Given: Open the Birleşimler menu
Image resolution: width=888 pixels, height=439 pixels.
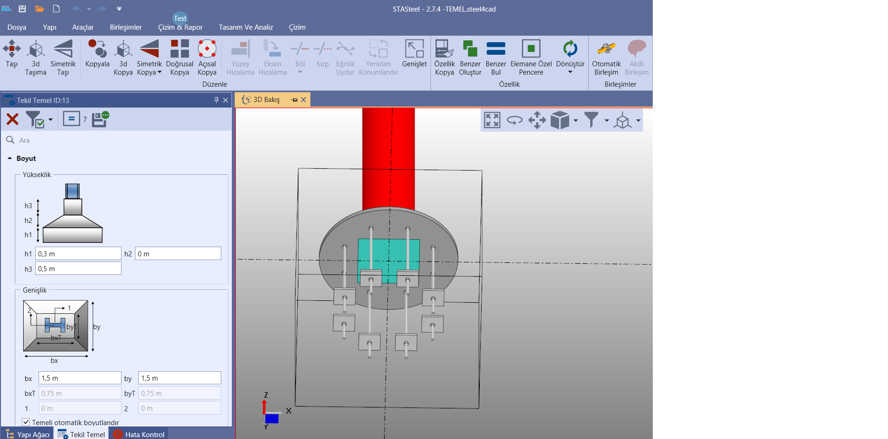Looking at the screenshot, I should pos(126,27).
